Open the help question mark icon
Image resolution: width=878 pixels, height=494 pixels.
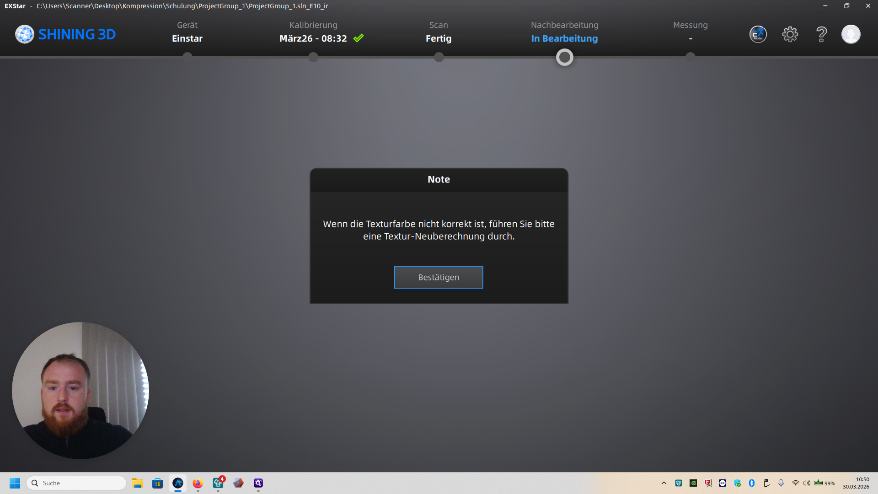[x=821, y=34]
